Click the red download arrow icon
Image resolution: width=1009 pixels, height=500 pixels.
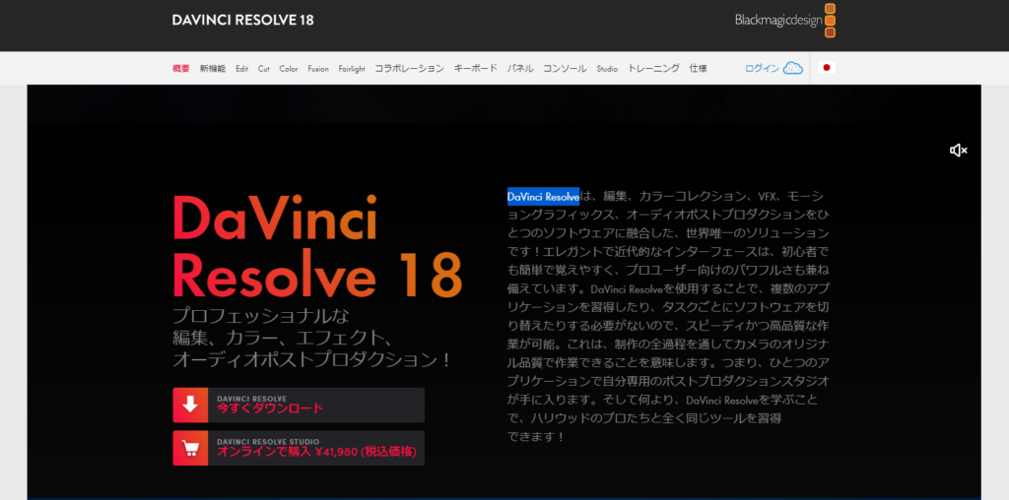pyautogui.click(x=190, y=405)
